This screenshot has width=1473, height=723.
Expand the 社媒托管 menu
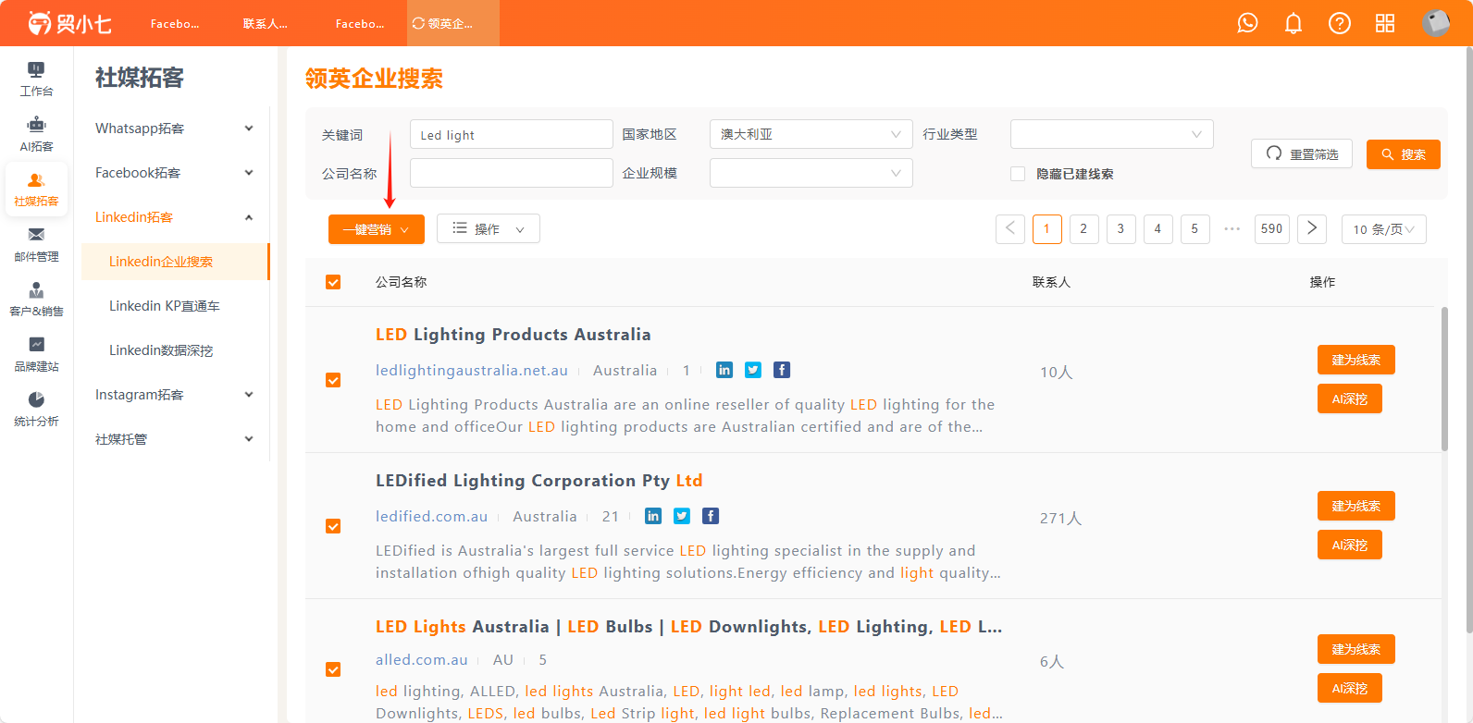click(175, 439)
